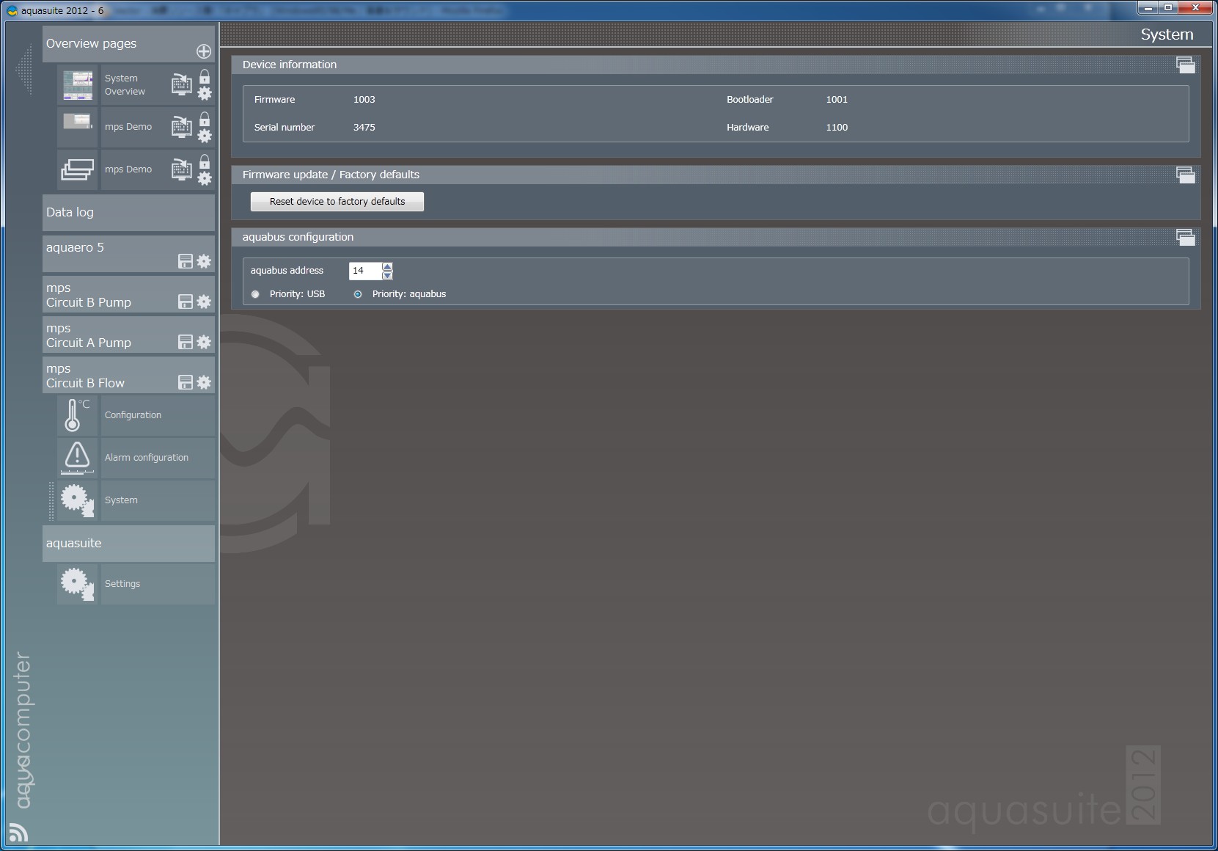This screenshot has width=1218, height=851.
Task: Click the save icon for Circuit A Pump
Action: pos(186,342)
